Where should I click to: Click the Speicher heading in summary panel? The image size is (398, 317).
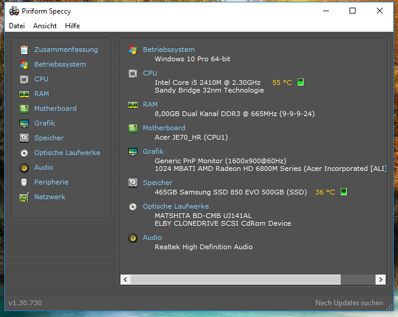[x=158, y=183]
